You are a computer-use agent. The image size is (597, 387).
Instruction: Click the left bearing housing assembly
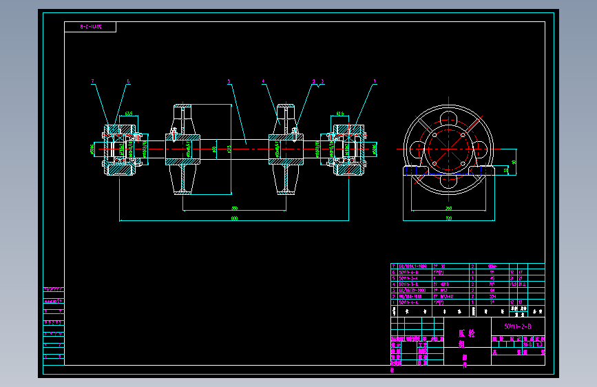[122, 149]
